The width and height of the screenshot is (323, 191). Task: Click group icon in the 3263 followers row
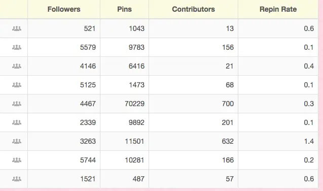[17, 141]
